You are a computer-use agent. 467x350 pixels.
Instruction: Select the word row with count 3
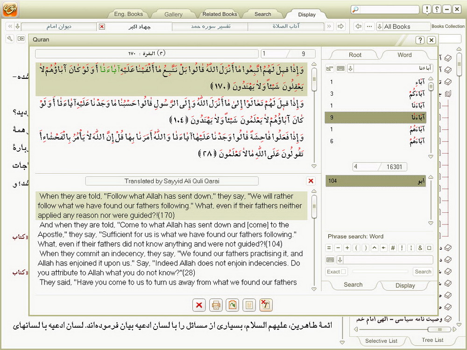click(x=376, y=94)
